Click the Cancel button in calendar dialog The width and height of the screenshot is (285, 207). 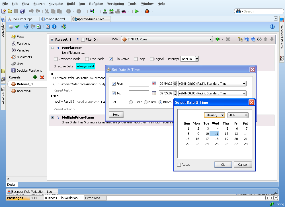click(x=243, y=165)
